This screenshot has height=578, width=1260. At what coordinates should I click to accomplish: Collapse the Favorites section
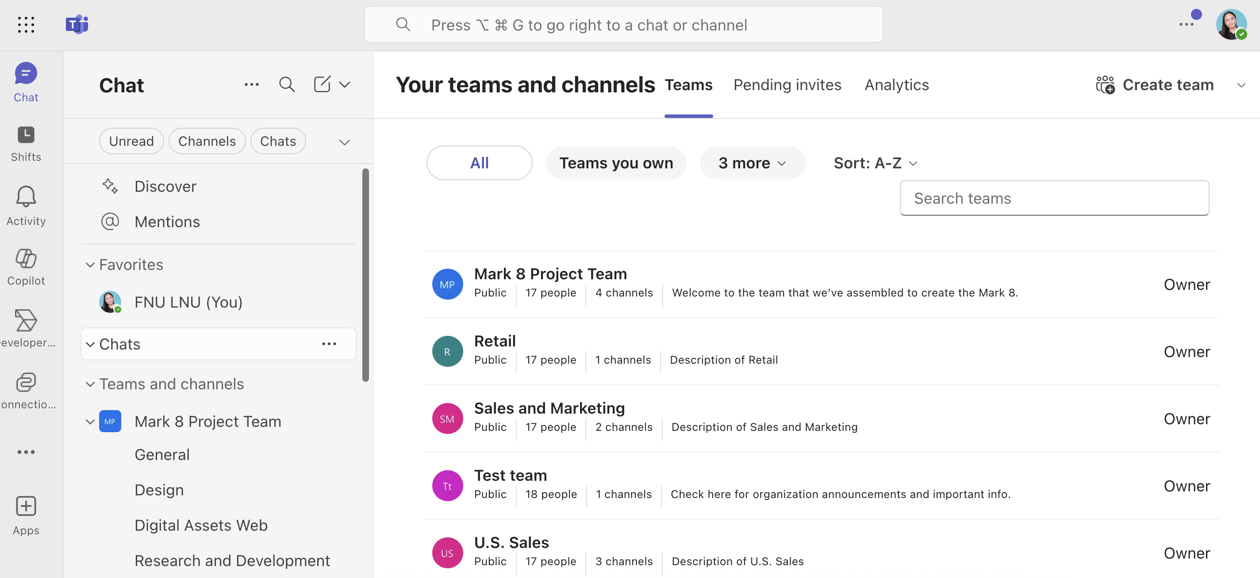tap(90, 265)
